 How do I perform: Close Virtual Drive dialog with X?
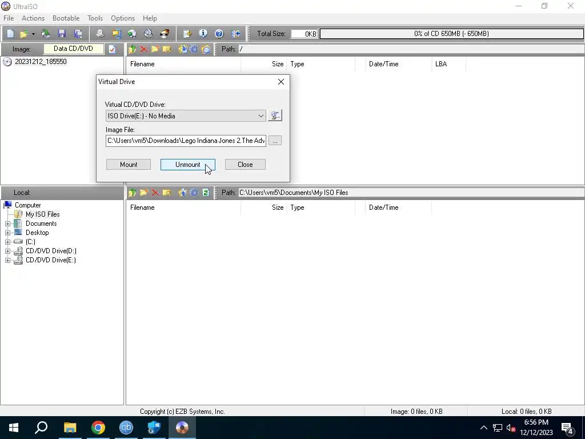coord(281,82)
